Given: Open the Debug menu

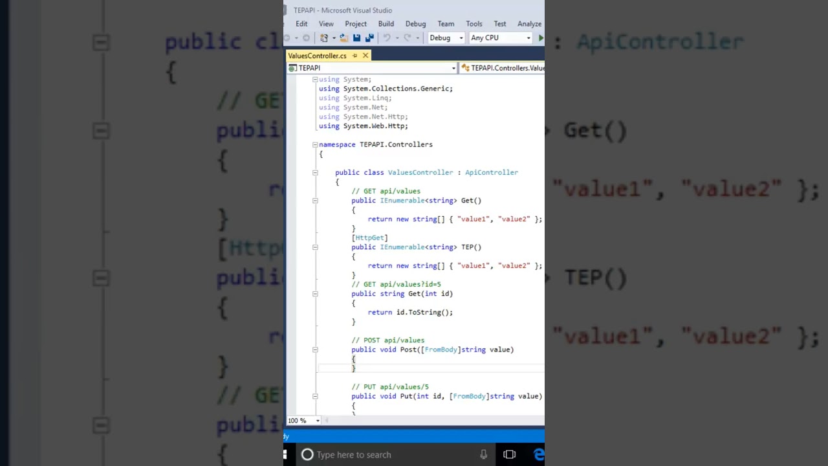Looking at the screenshot, I should (x=415, y=24).
